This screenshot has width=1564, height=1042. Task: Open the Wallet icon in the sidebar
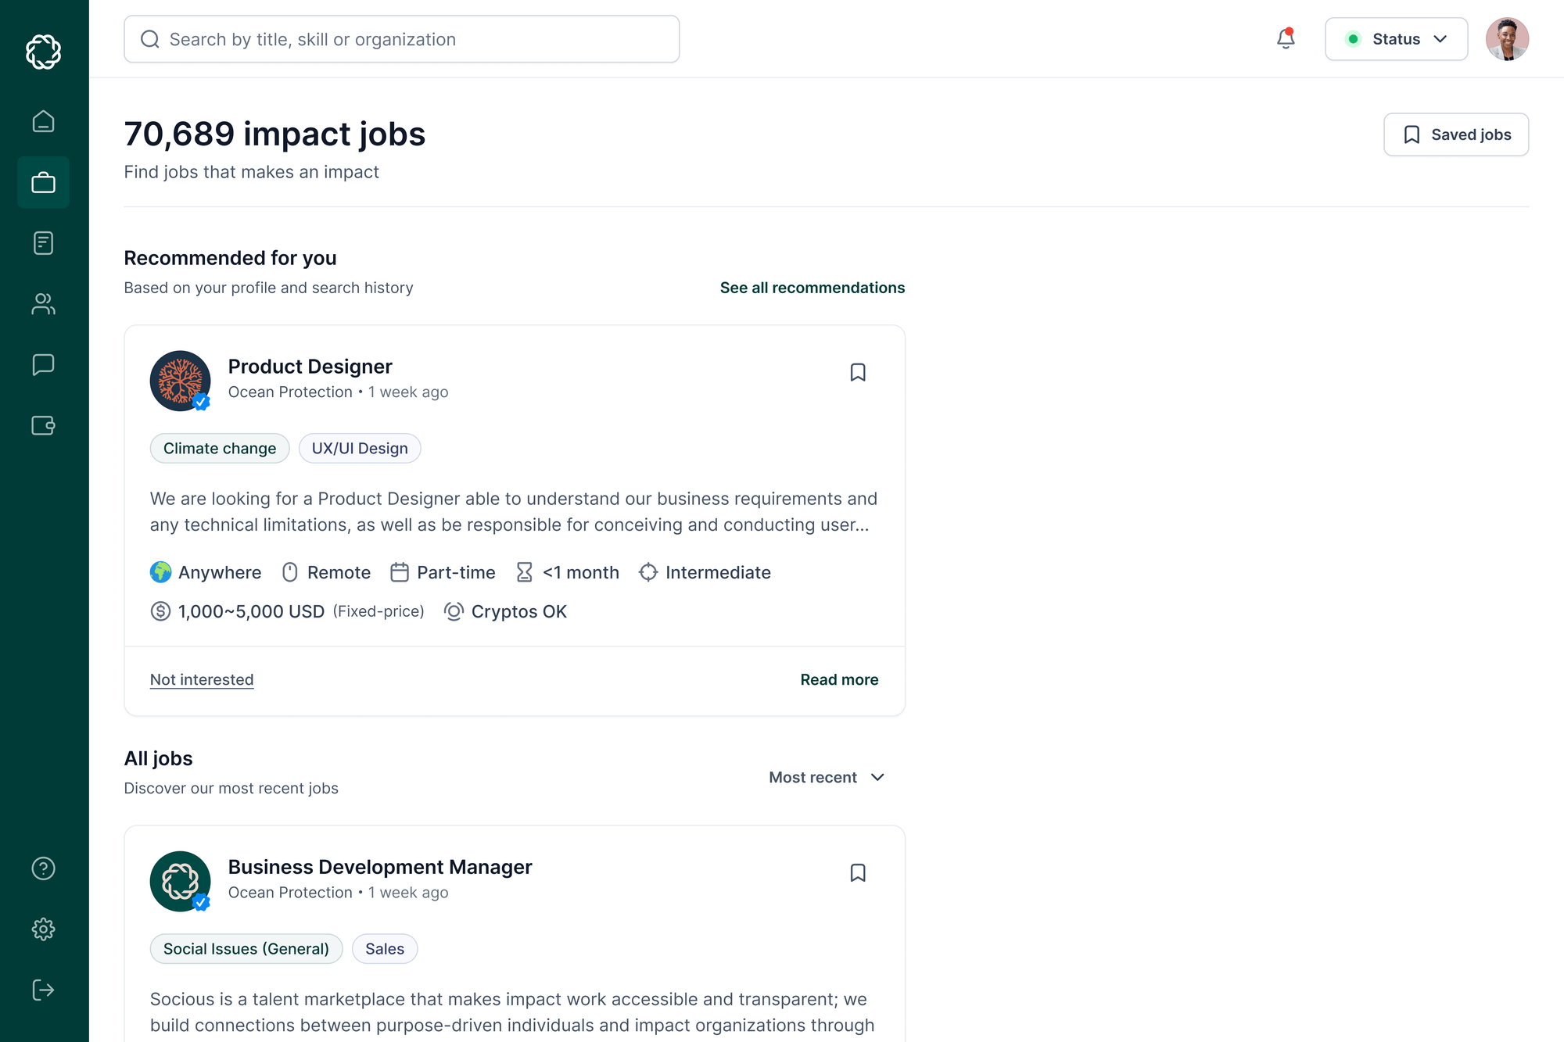pyautogui.click(x=44, y=425)
